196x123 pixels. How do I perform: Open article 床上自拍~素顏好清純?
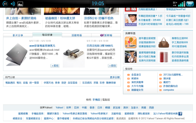coord(21,18)
